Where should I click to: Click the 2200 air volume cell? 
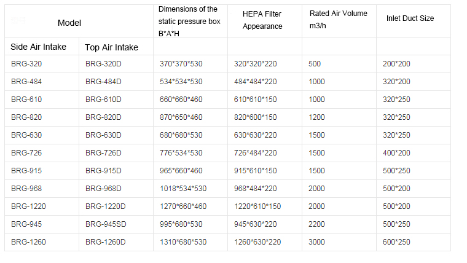point(317,224)
